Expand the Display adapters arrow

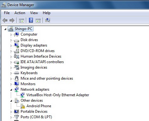11,46
